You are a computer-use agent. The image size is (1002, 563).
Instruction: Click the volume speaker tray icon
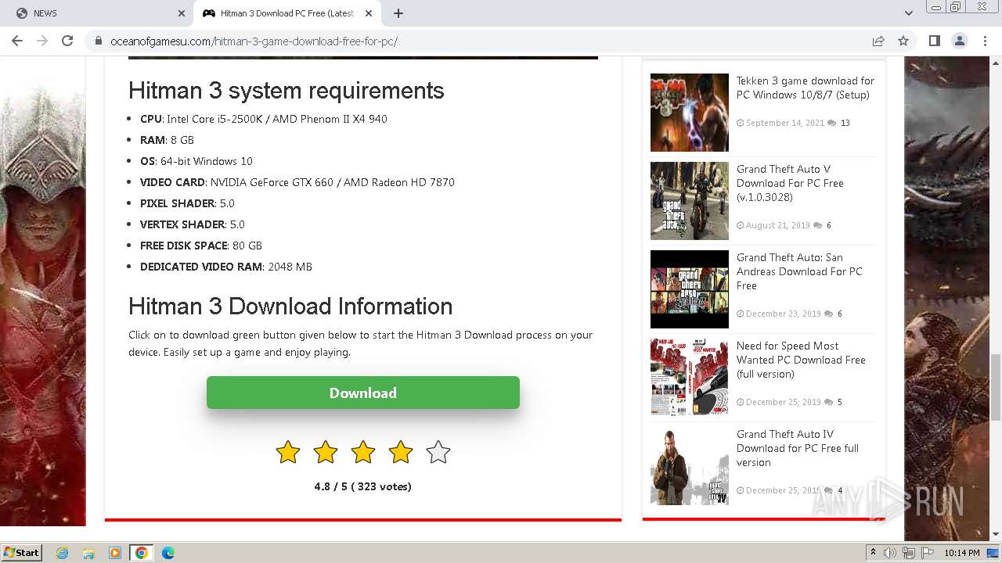click(890, 553)
